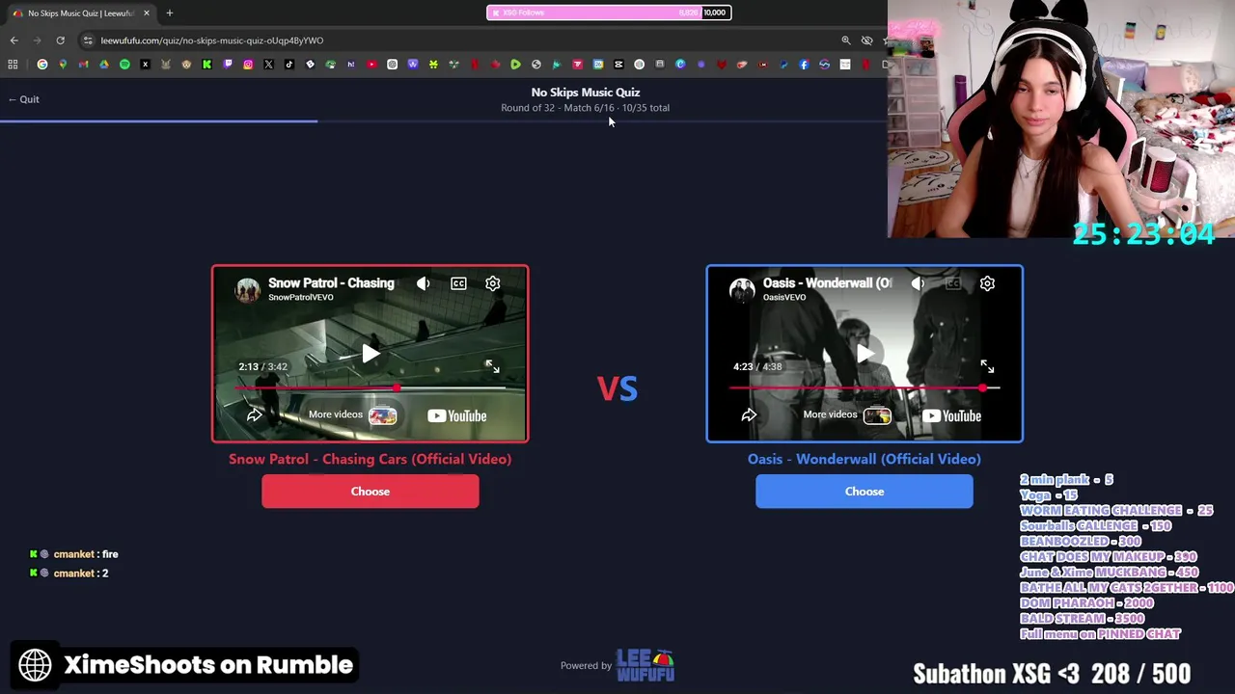The width and height of the screenshot is (1235, 694).
Task: Click the Lee Wufufu logo at bottom
Action: pyautogui.click(x=645, y=665)
